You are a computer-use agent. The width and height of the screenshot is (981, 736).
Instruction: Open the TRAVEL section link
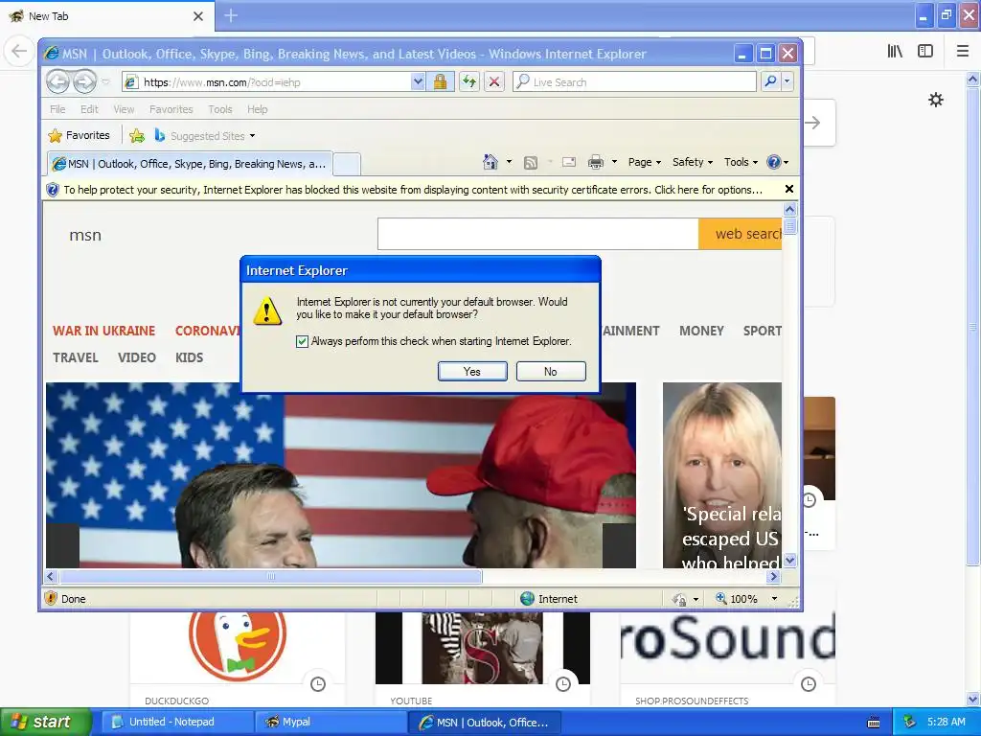click(75, 357)
